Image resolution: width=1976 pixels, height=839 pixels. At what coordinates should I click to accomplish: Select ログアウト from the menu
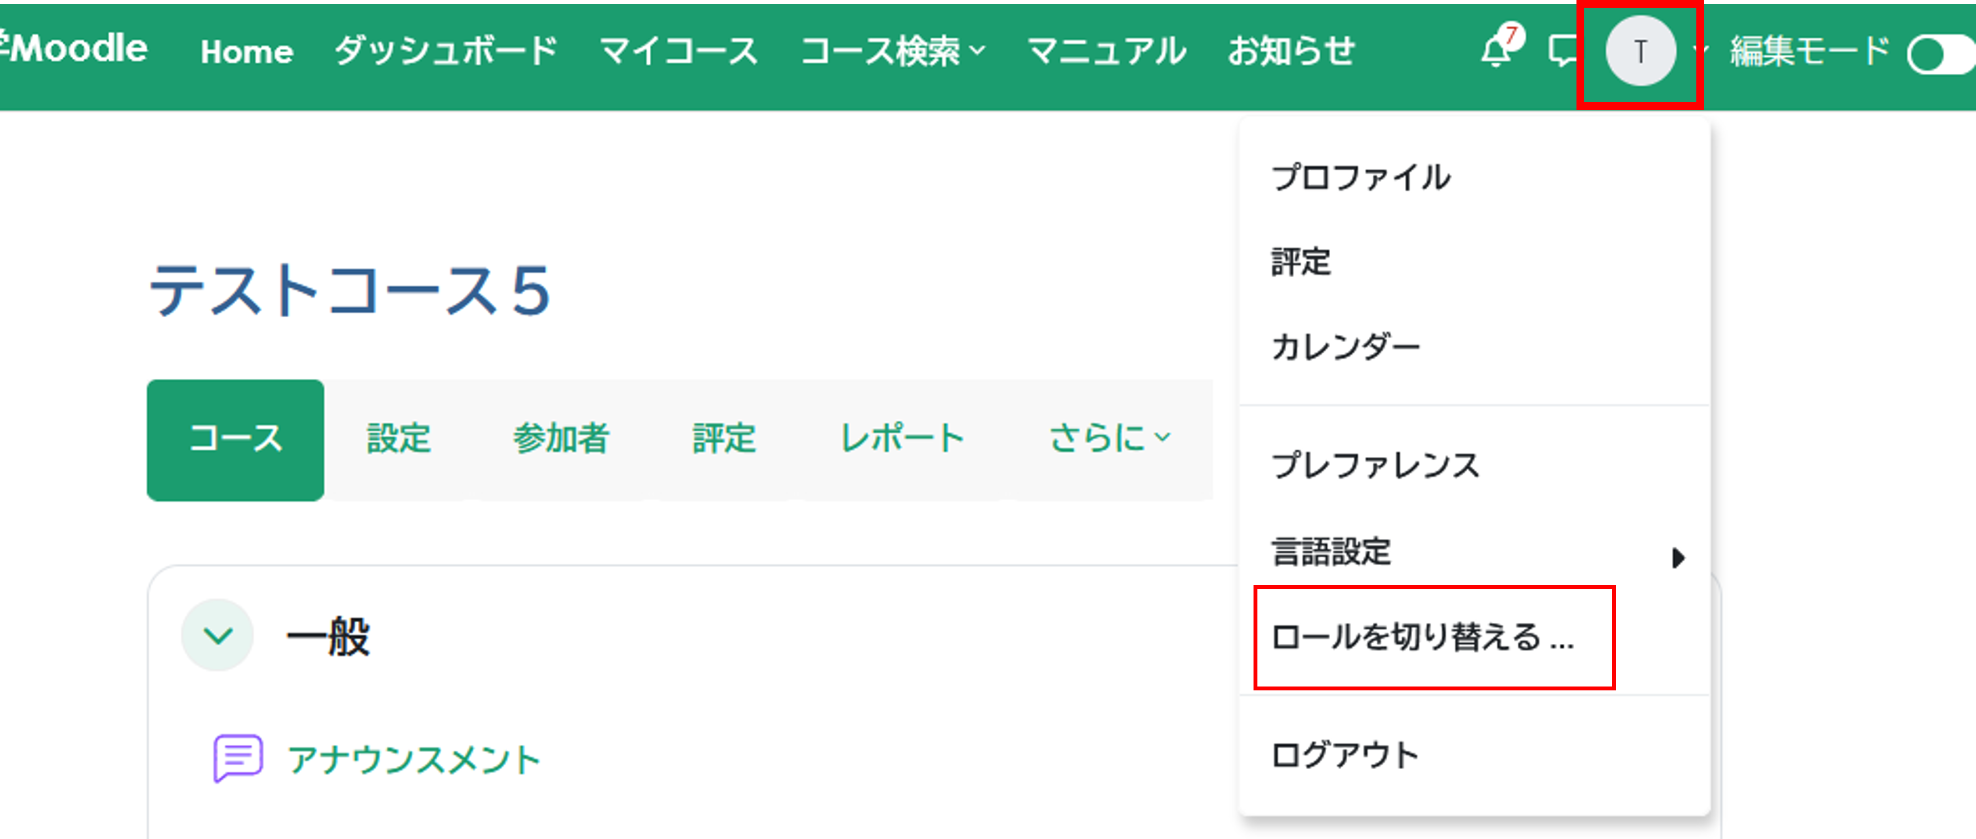coord(1345,755)
